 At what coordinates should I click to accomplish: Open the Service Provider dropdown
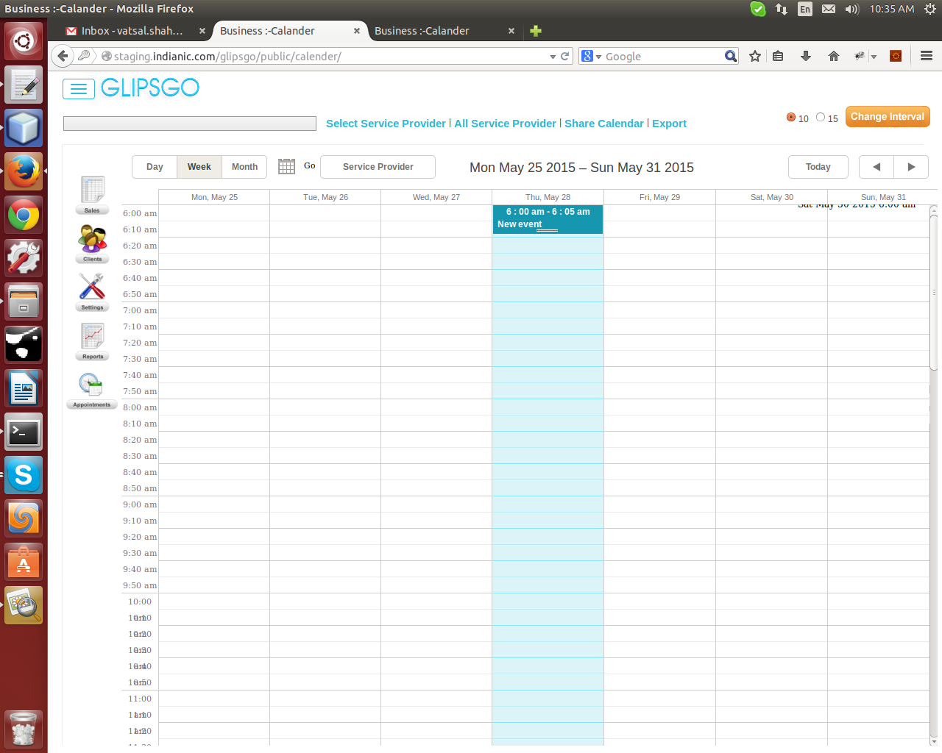[x=378, y=167]
